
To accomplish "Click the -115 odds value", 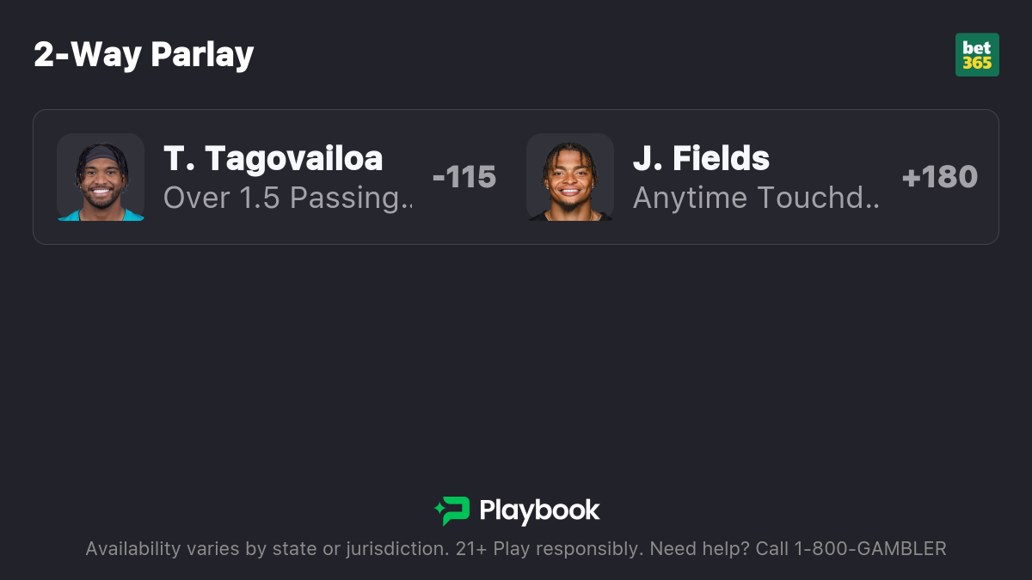I will [x=464, y=177].
